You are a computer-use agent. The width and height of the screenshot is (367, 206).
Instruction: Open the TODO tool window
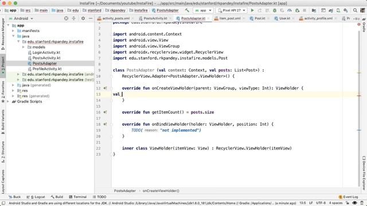pos(99,197)
